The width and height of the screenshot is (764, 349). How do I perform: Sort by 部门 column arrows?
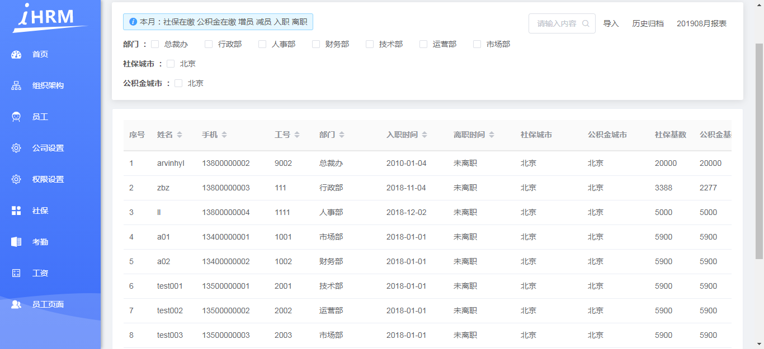(x=342, y=135)
